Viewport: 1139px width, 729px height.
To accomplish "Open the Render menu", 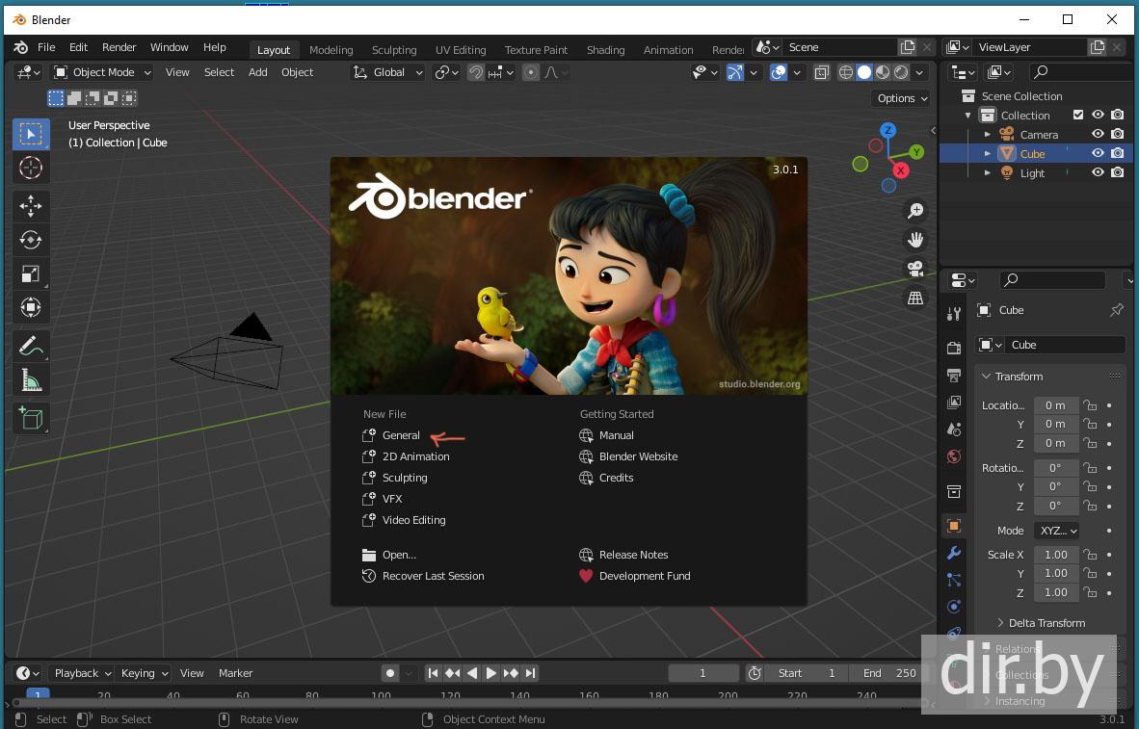I will tap(119, 47).
